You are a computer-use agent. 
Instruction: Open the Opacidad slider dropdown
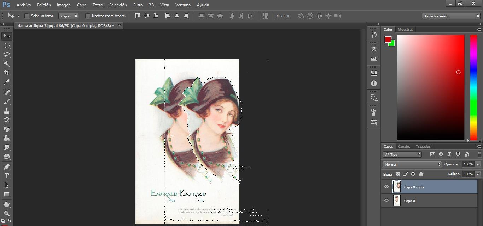click(478, 164)
